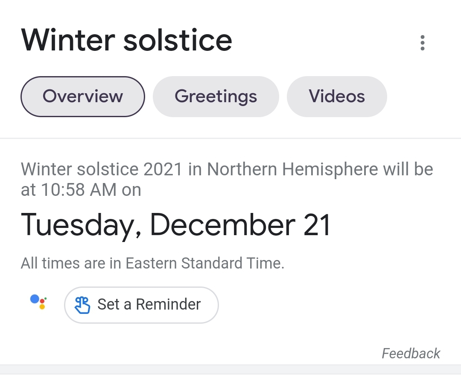Select the Overview tab
This screenshot has width=461, height=378.
(x=83, y=97)
